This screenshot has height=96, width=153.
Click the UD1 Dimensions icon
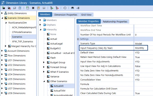pos(6,60)
